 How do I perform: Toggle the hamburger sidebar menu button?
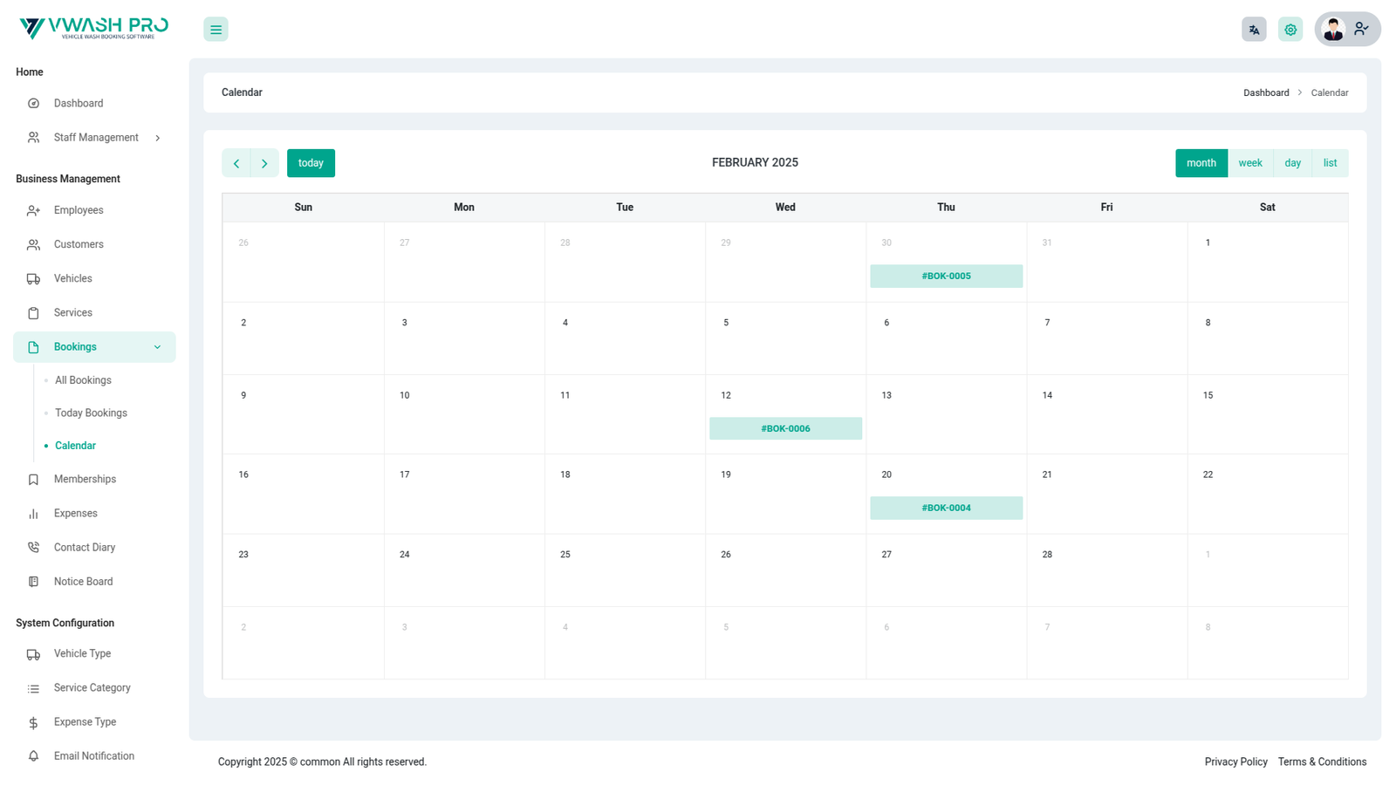pyautogui.click(x=216, y=30)
